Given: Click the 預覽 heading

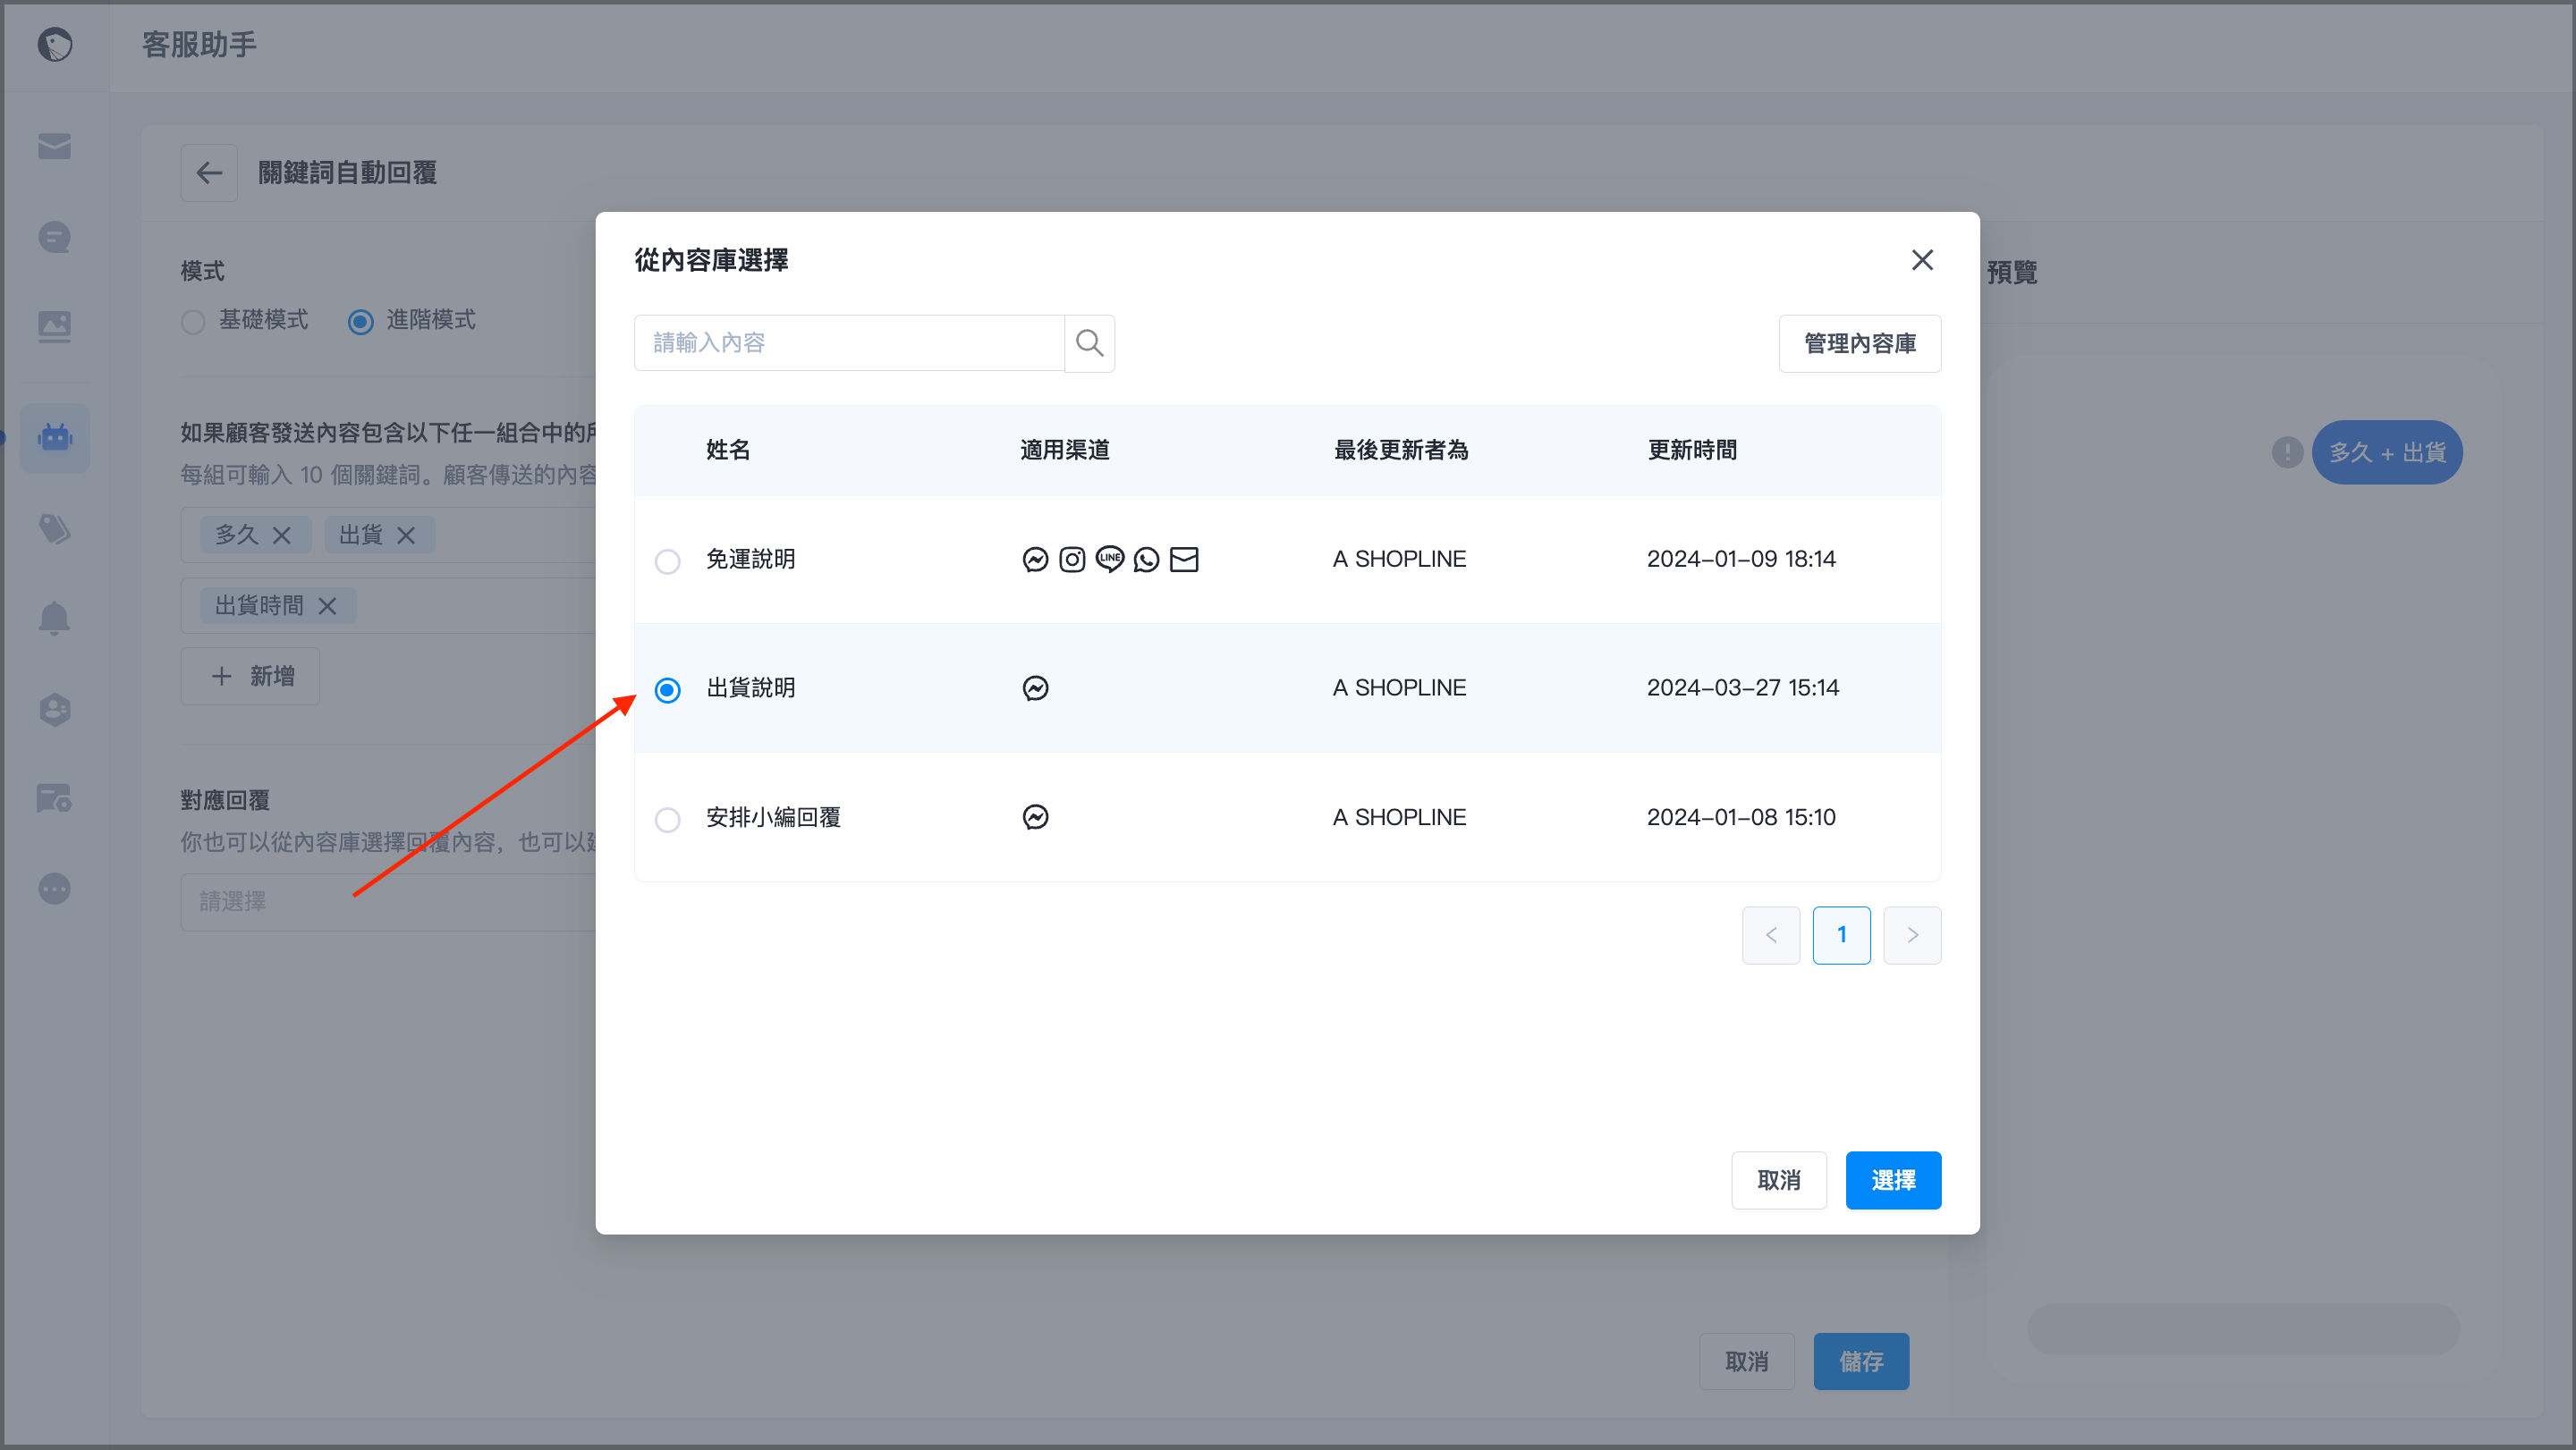Looking at the screenshot, I should click(x=2012, y=273).
